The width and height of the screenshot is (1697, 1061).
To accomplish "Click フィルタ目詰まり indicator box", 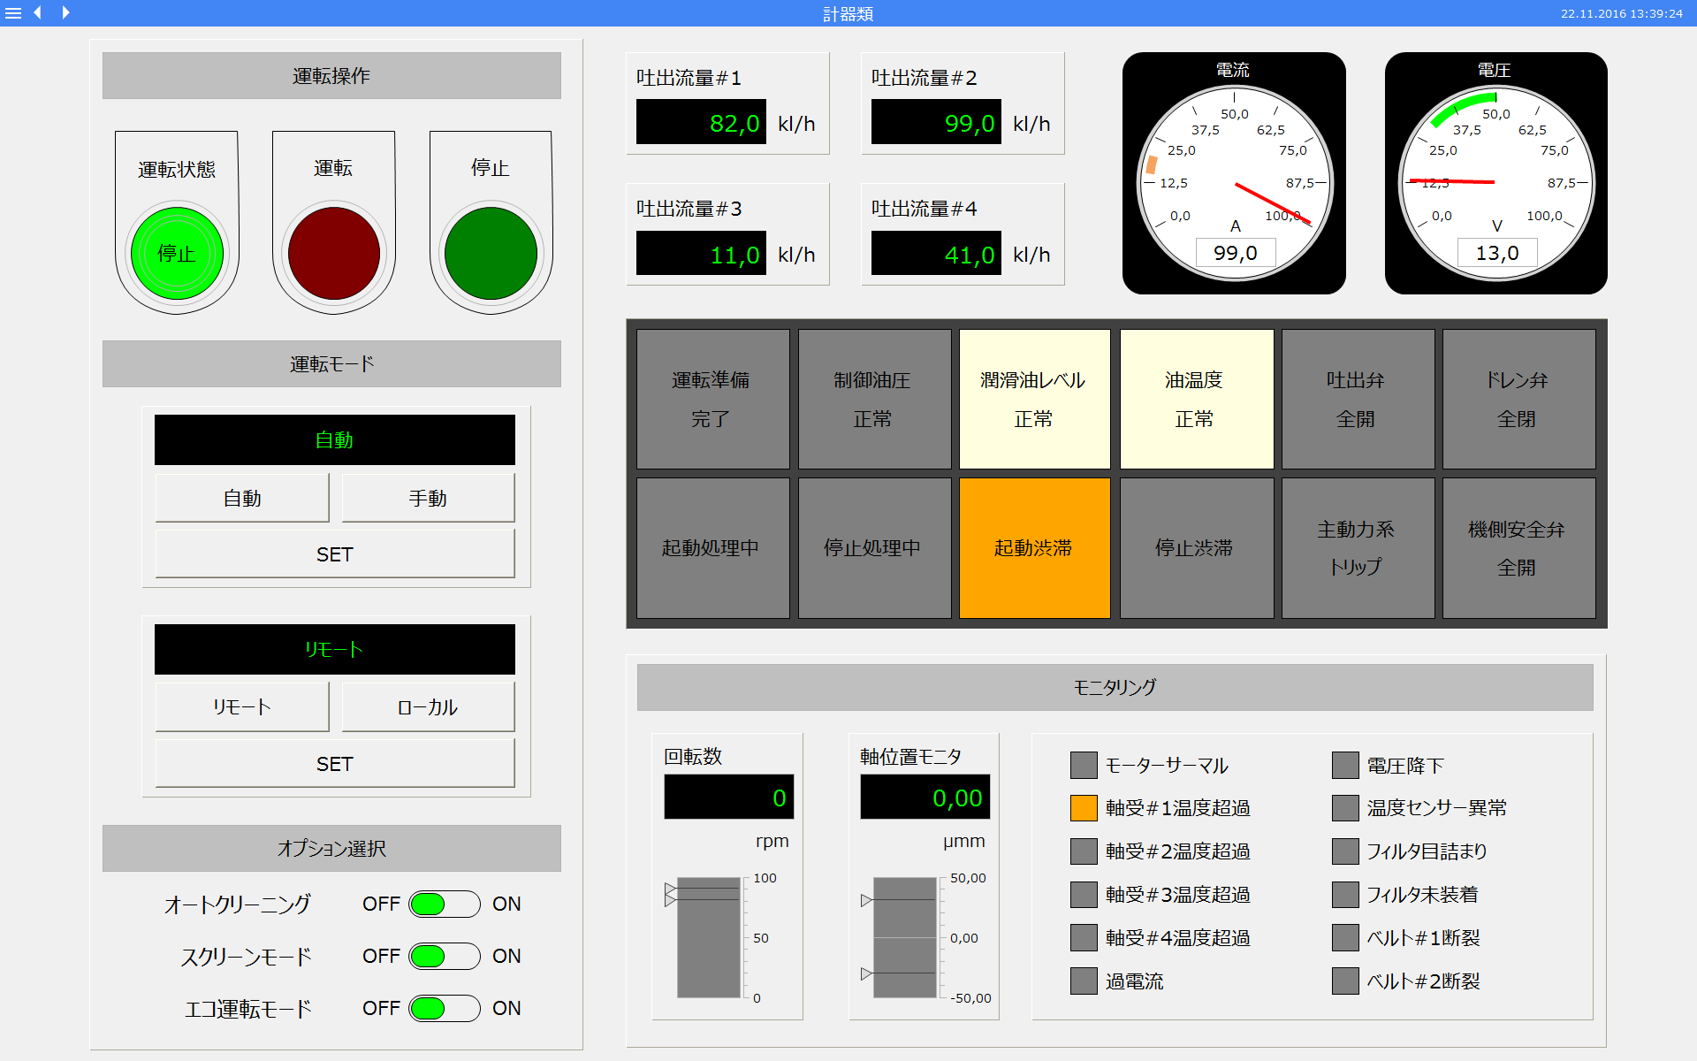I will [x=1345, y=851].
